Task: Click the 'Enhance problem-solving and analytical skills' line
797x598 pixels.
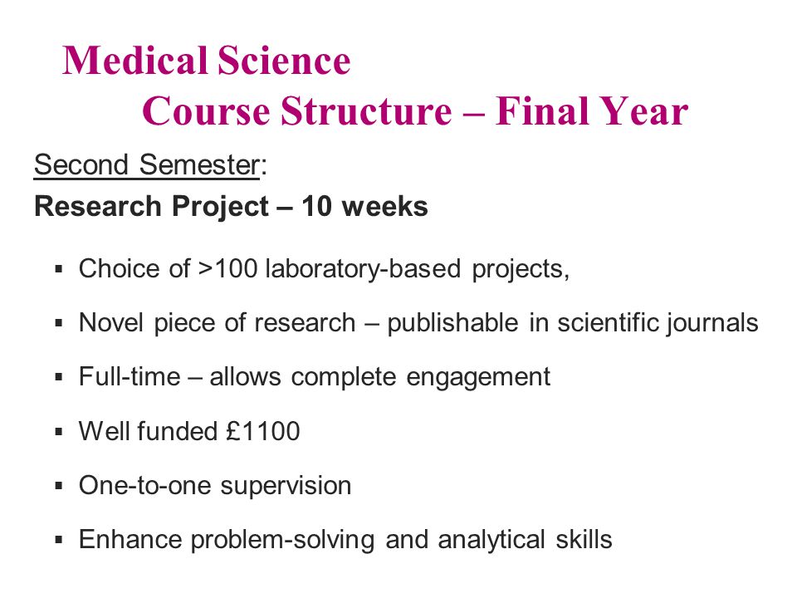Action: (345, 540)
